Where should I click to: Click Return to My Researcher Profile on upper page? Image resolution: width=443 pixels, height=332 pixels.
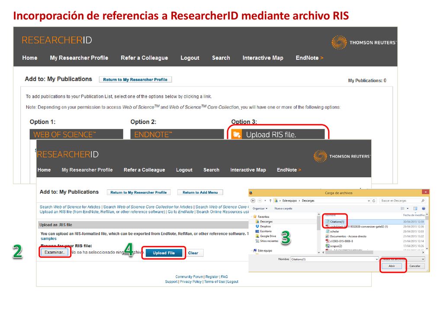point(135,80)
